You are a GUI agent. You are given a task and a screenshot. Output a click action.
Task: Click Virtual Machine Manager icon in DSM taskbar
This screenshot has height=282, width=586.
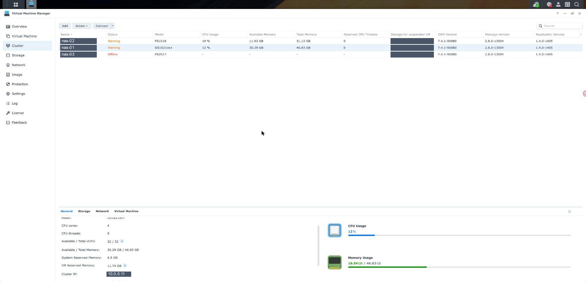pos(31,4)
